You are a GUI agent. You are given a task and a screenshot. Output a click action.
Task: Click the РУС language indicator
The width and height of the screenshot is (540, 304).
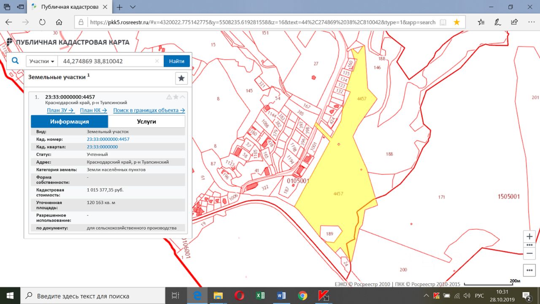[x=480, y=296]
